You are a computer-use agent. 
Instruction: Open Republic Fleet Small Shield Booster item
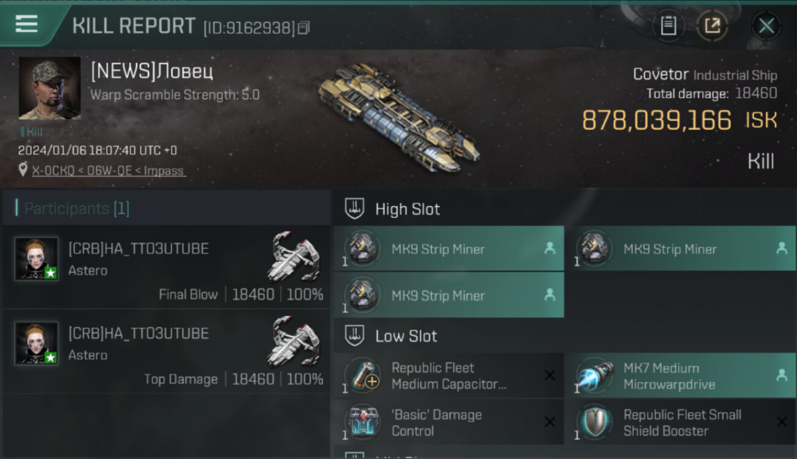(681, 422)
